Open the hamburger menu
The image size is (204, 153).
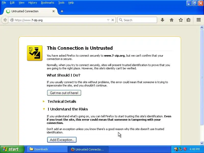[x=199, y=20]
